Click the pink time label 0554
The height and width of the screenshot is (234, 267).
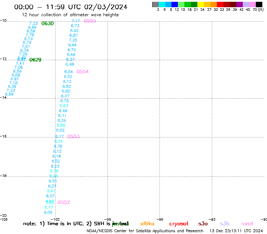click(83, 72)
